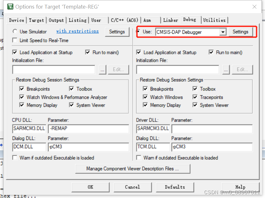This screenshot has height=198, width=265.
Task: Click the Keil uVision icon in title bar
Action: click(10, 7)
